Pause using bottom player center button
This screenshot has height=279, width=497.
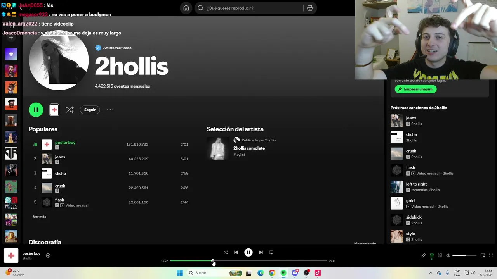click(248, 252)
